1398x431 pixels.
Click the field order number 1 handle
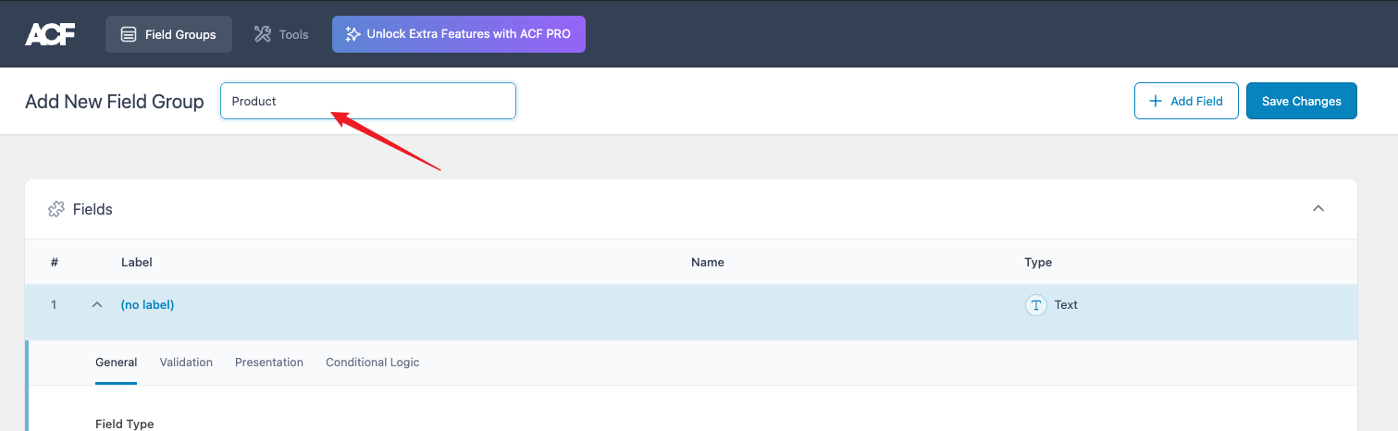tap(54, 305)
